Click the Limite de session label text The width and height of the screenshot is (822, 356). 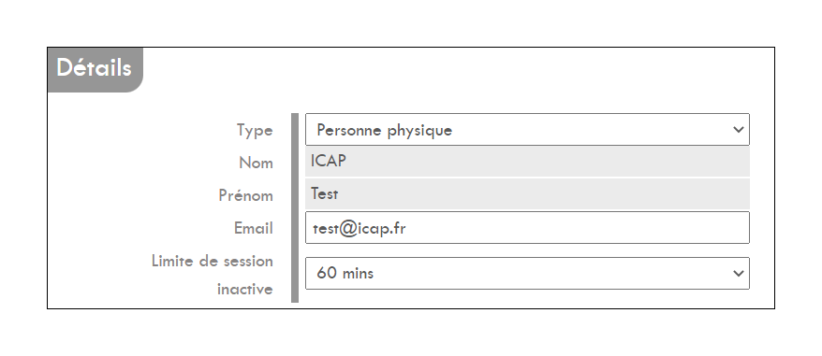pos(213,261)
